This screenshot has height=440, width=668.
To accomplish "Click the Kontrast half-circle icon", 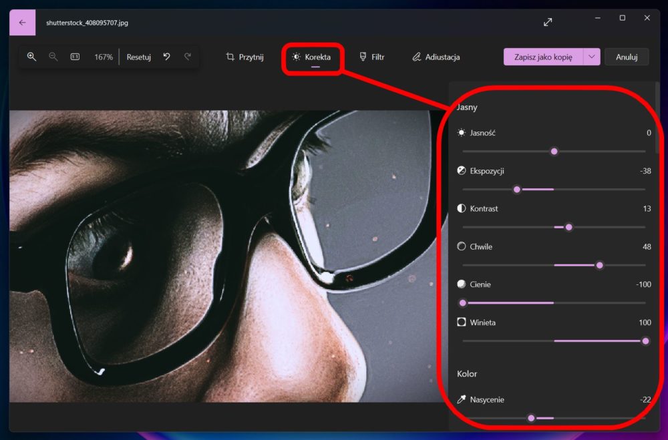I will pos(462,208).
